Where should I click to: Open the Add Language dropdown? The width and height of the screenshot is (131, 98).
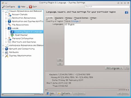[114, 68]
